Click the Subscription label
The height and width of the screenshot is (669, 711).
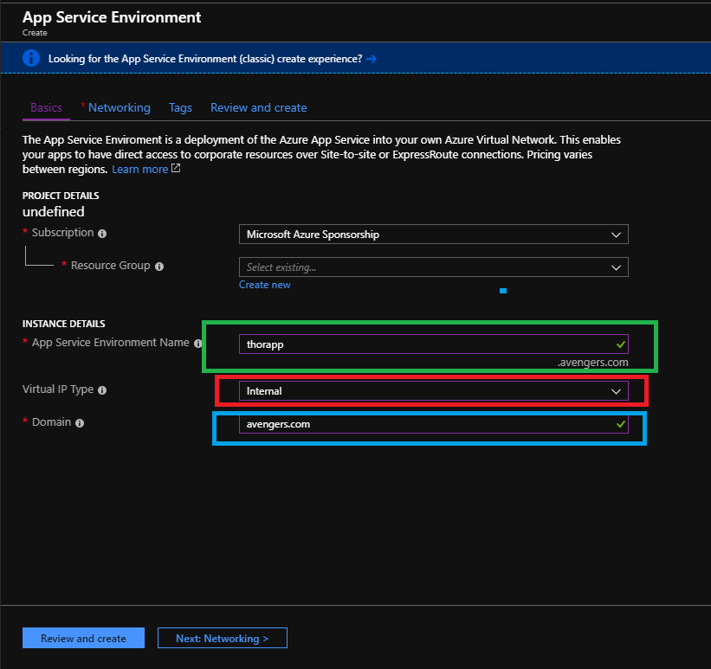(62, 233)
